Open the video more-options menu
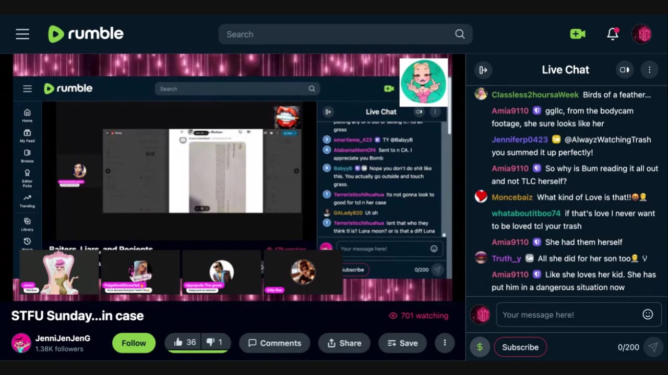 pyautogui.click(x=445, y=343)
